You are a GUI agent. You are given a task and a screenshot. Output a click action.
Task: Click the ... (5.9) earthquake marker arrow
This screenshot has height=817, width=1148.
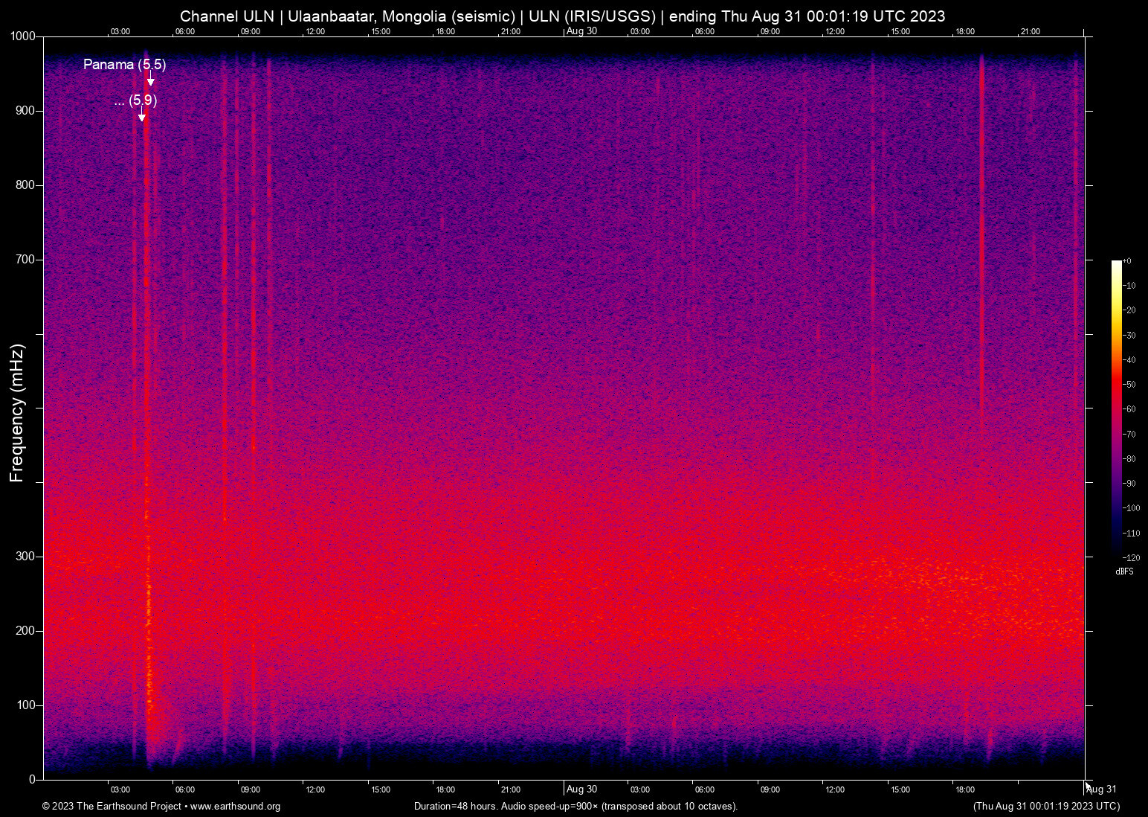[x=141, y=113]
